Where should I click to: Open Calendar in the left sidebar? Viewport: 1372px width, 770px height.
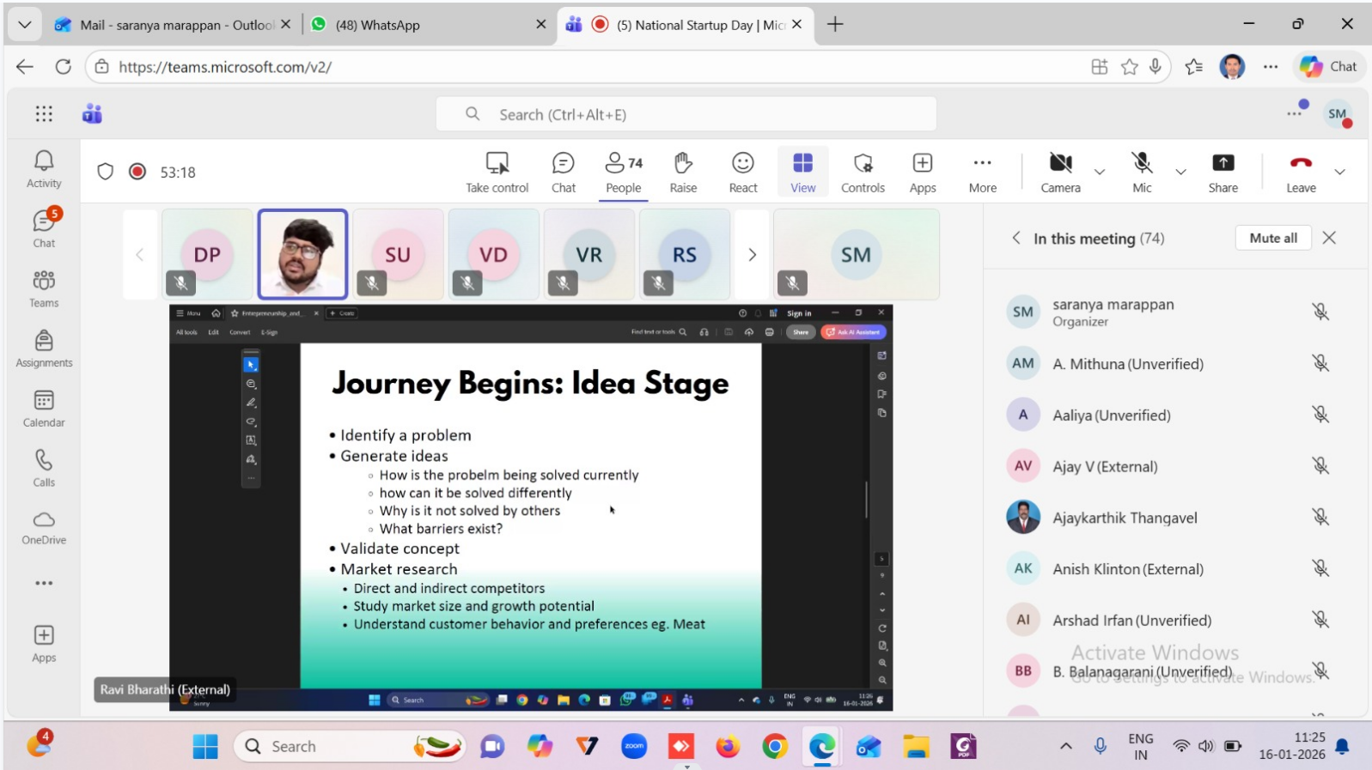click(44, 409)
